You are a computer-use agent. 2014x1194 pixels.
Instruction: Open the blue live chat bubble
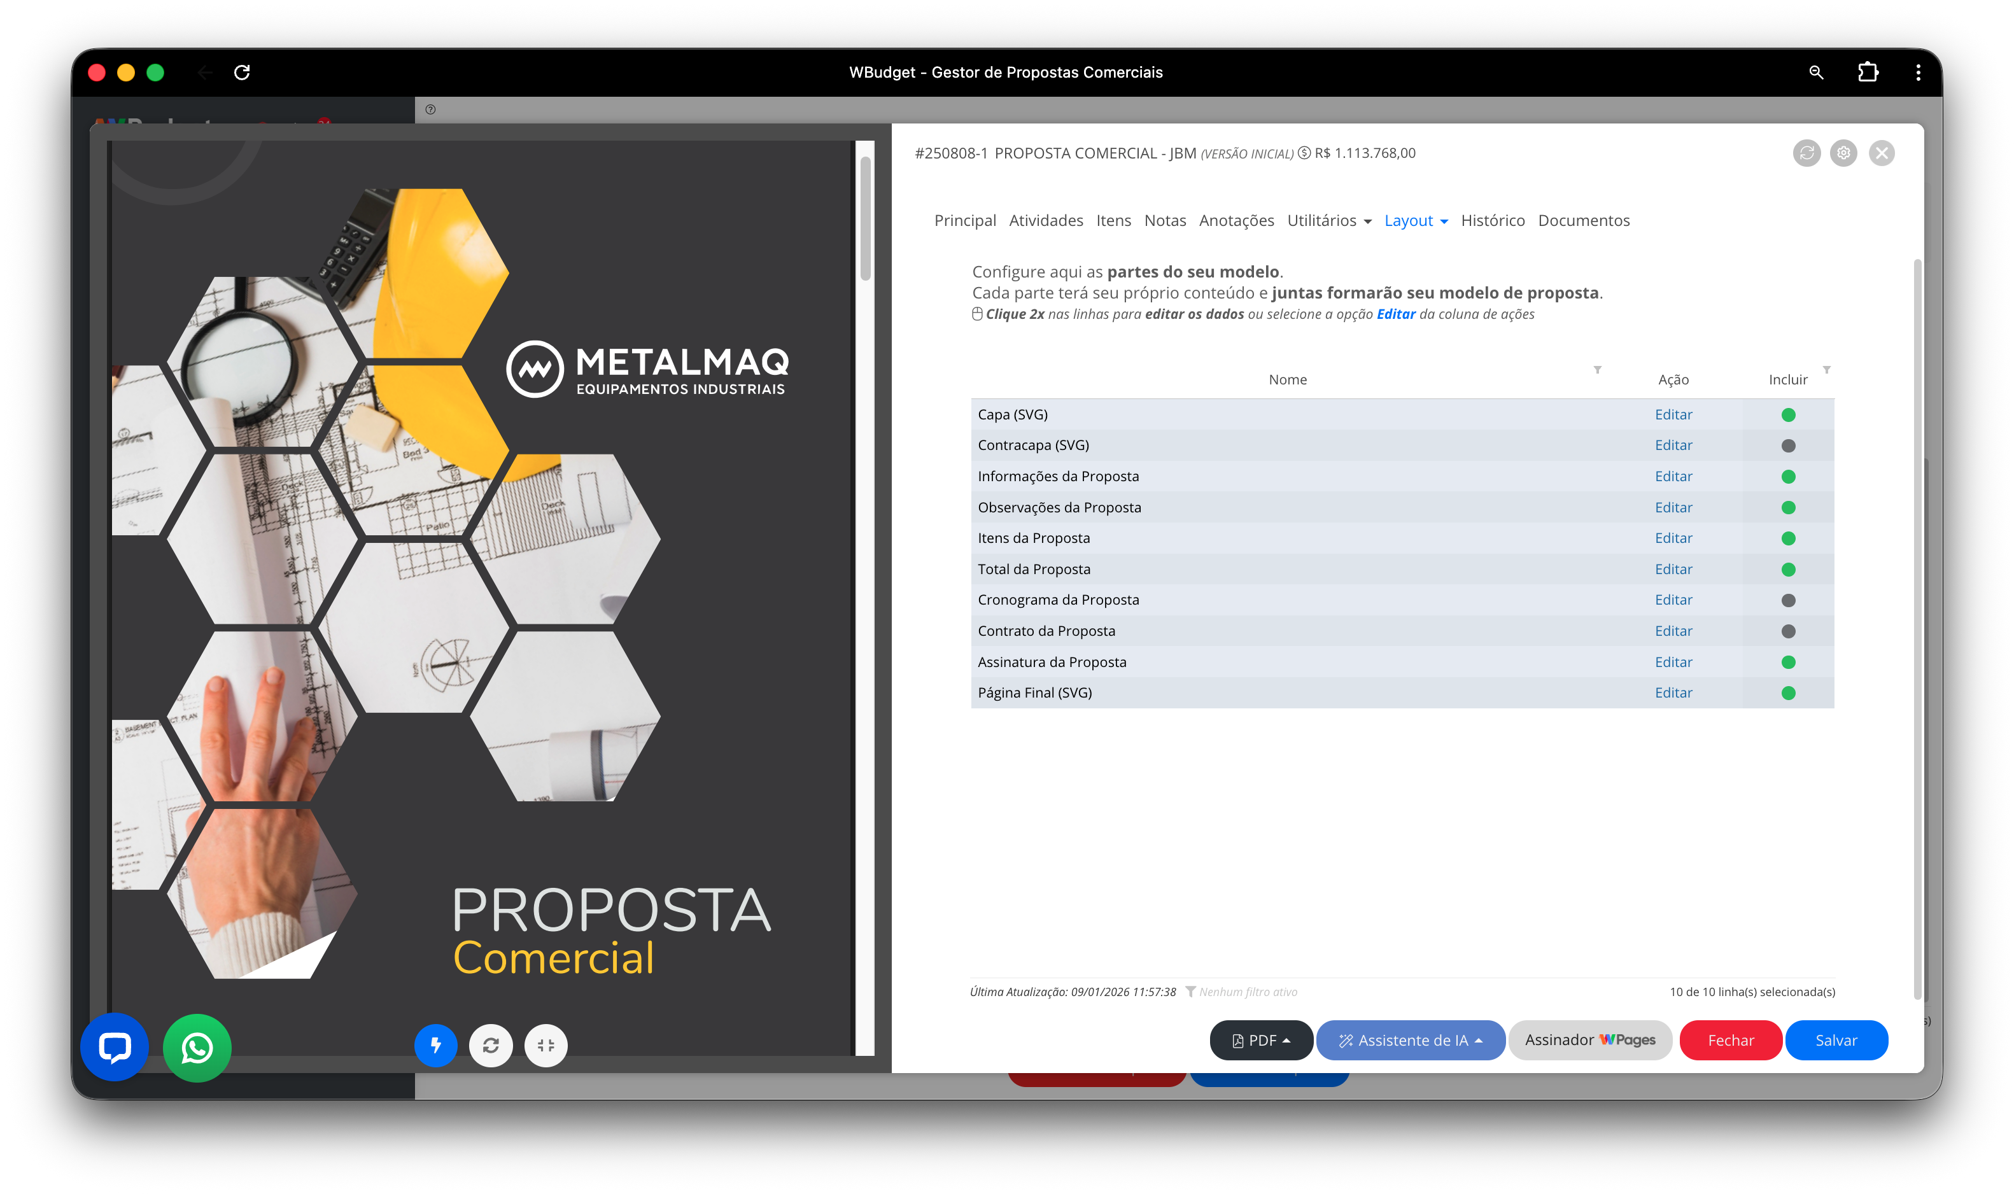[x=114, y=1047]
